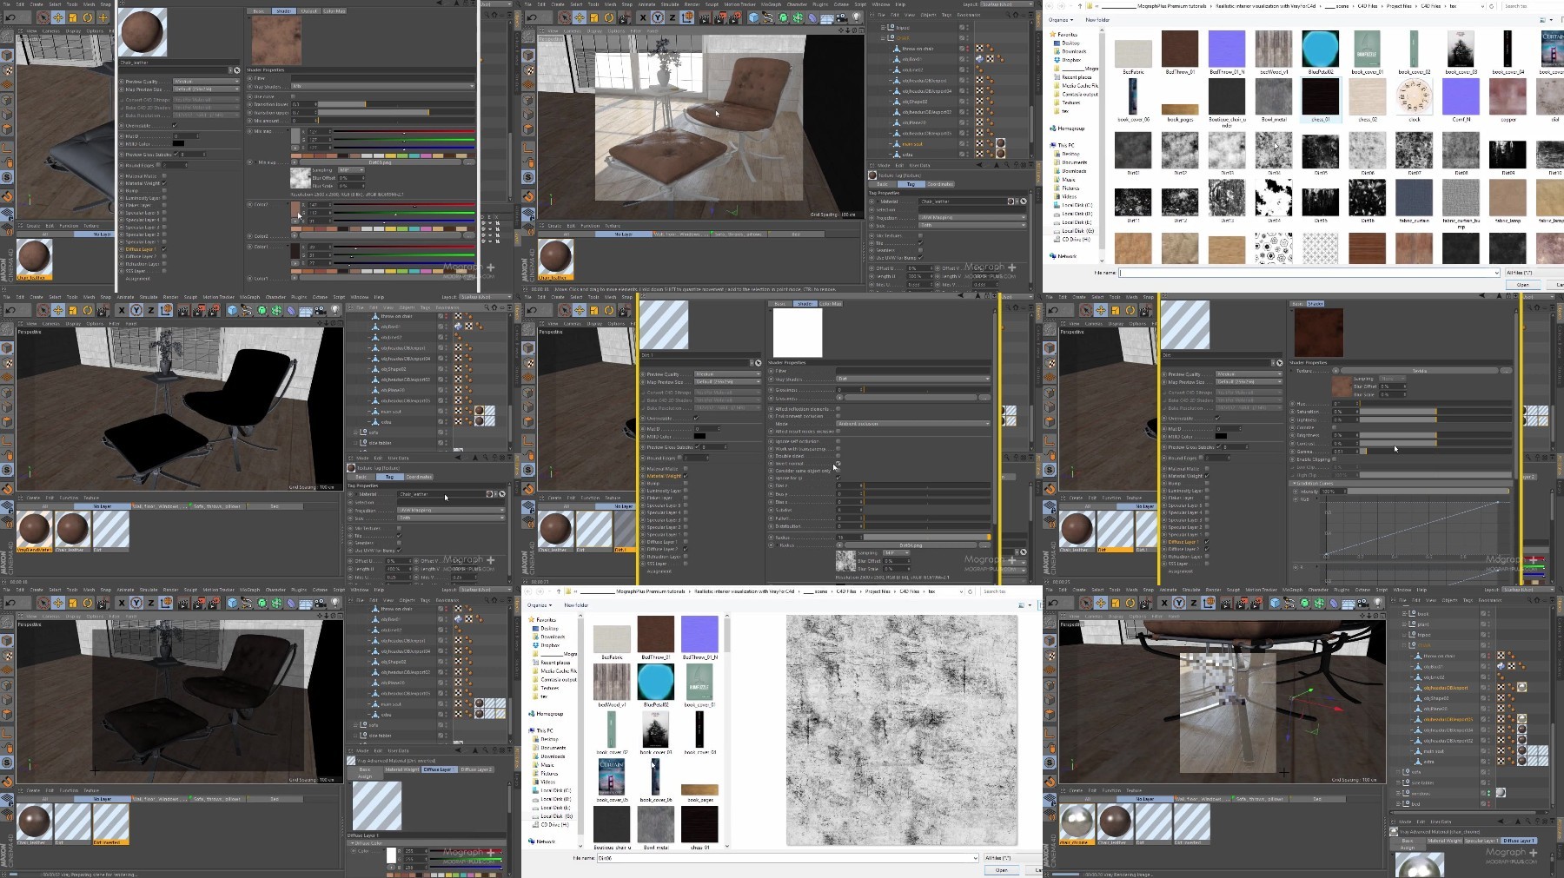
Task: Enable Snap S icon in brown chair frame sidebar
Action: [528, 177]
